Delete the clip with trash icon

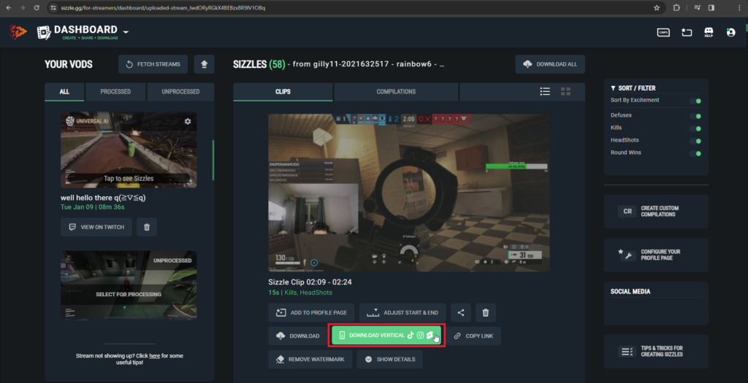486,313
